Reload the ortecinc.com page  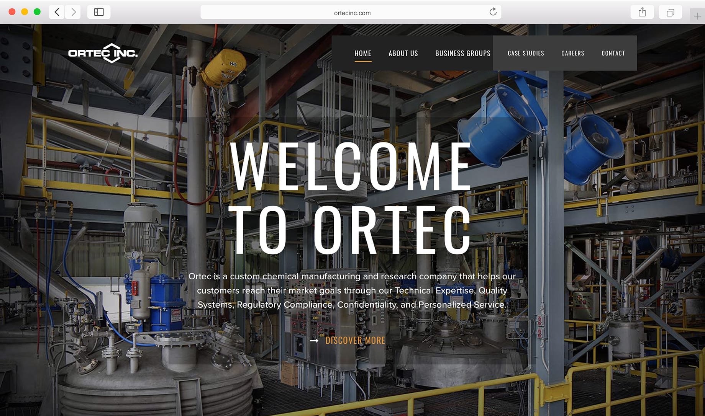pos(493,12)
